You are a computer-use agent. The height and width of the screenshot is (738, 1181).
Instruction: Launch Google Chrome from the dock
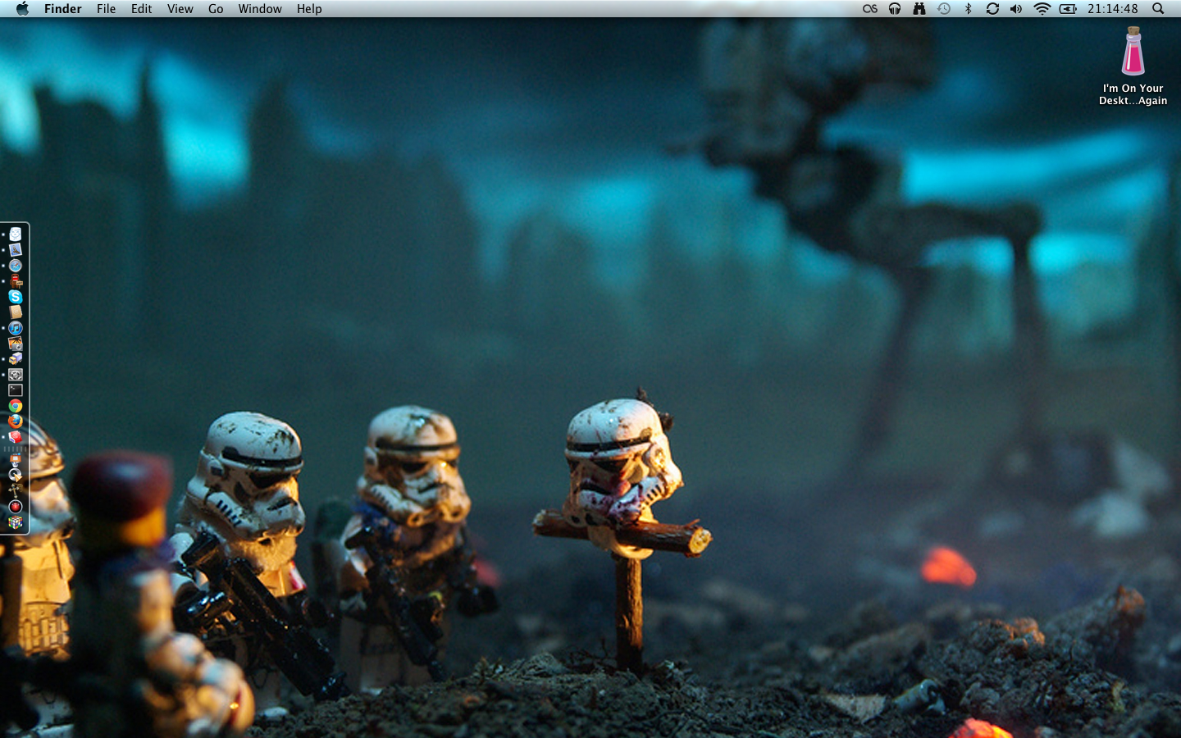15,406
